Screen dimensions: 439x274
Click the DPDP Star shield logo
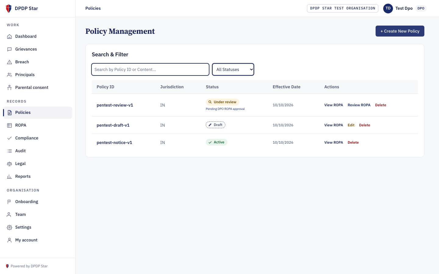pos(9,9)
